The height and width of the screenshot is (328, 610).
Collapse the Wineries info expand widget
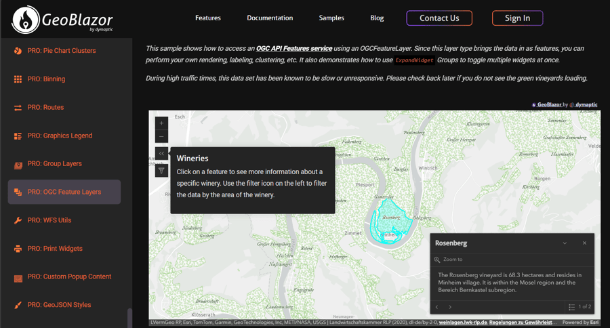pyautogui.click(x=161, y=154)
